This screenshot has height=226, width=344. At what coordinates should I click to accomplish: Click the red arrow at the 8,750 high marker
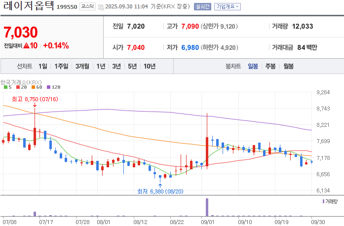[x=35, y=105]
